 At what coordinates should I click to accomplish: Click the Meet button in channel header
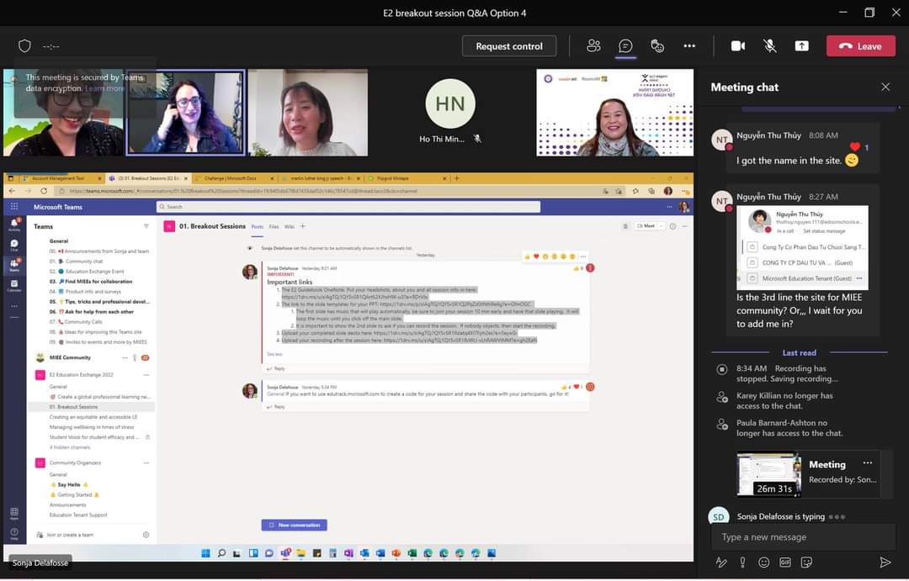click(646, 226)
